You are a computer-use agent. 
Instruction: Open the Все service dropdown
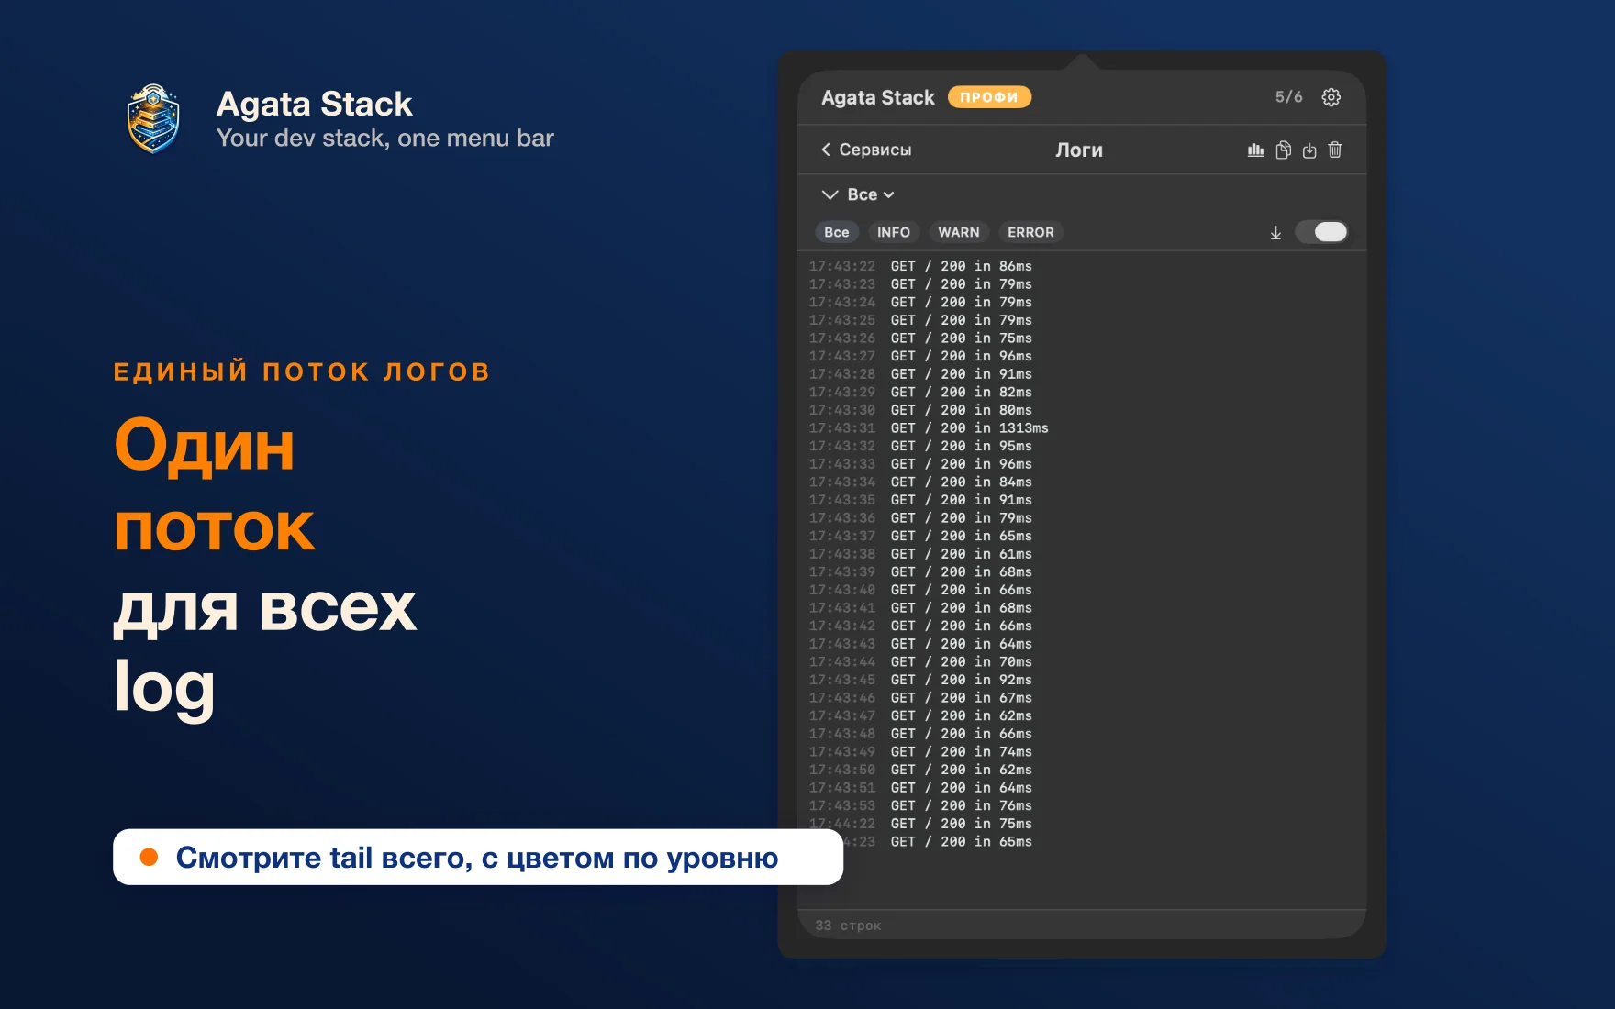871,194
